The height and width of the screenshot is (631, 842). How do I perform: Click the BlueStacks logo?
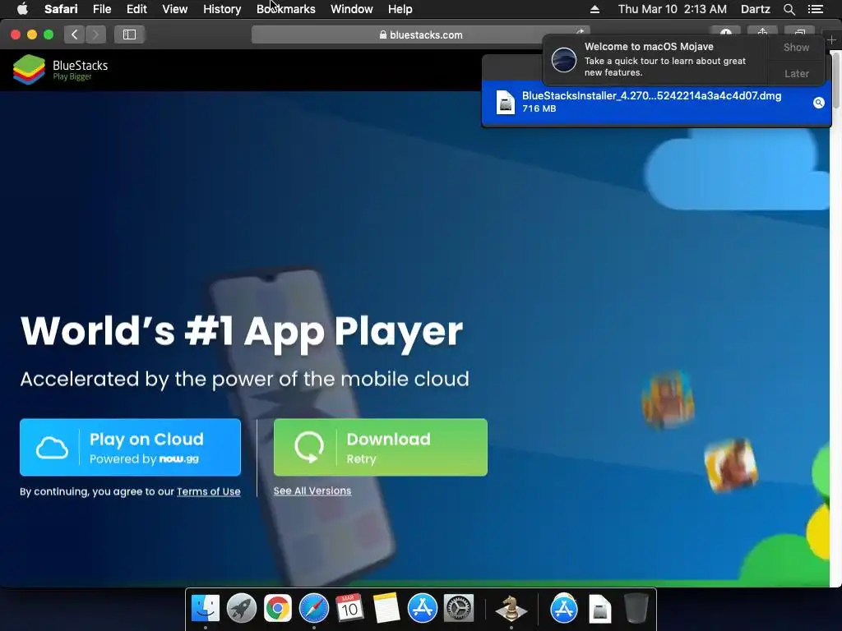coord(61,70)
